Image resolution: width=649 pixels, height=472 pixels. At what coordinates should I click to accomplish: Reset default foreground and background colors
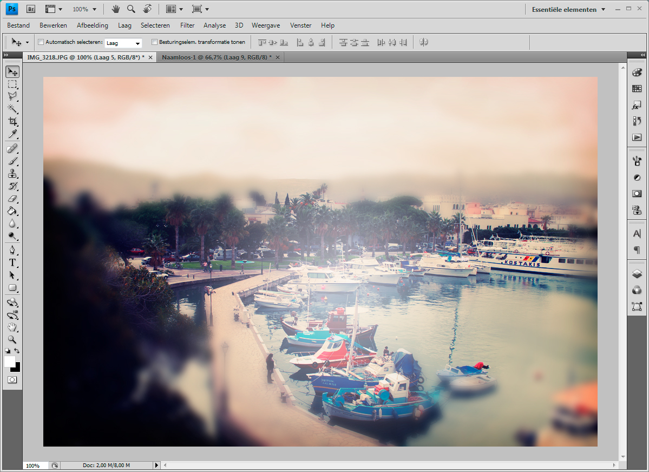pos(8,351)
